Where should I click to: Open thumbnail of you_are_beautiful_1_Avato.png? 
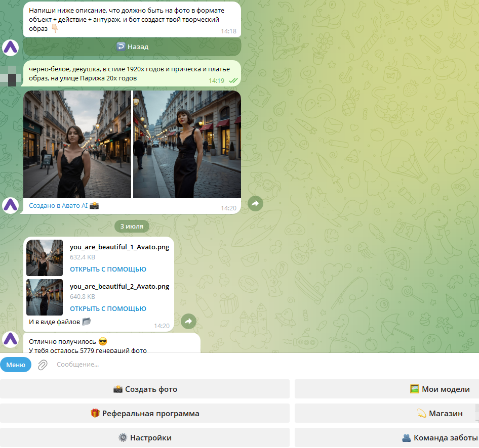tap(45, 258)
